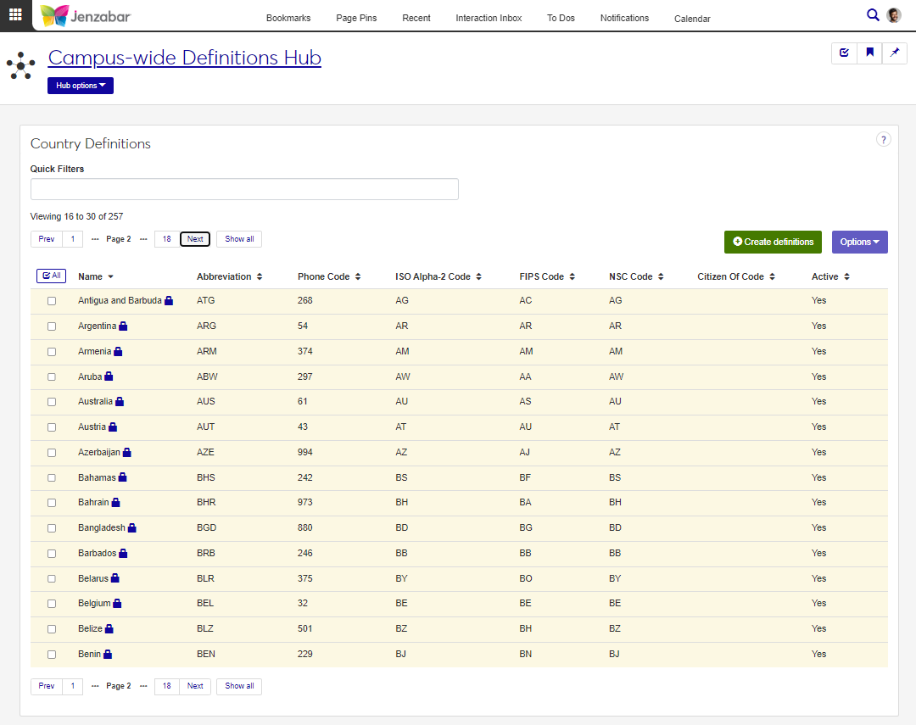Toggle the select All checkbox
This screenshot has width=916, height=725.
pos(51,276)
